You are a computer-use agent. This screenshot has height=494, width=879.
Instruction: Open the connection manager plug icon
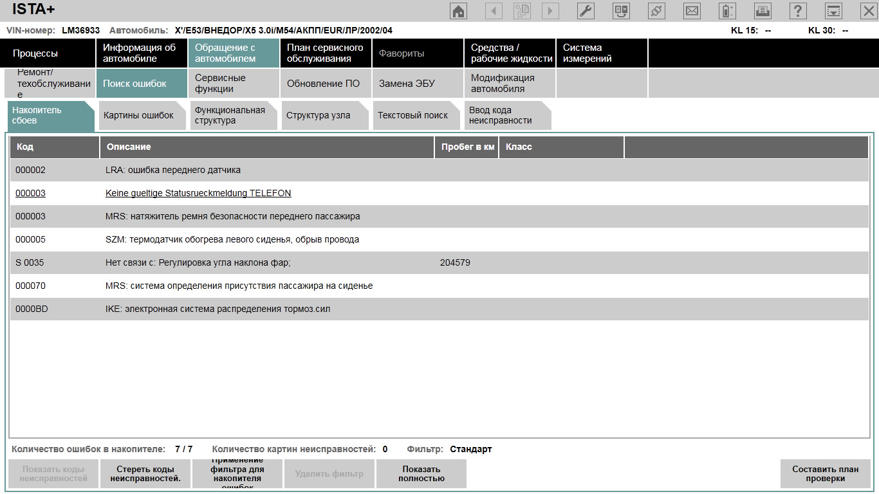tap(656, 11)
